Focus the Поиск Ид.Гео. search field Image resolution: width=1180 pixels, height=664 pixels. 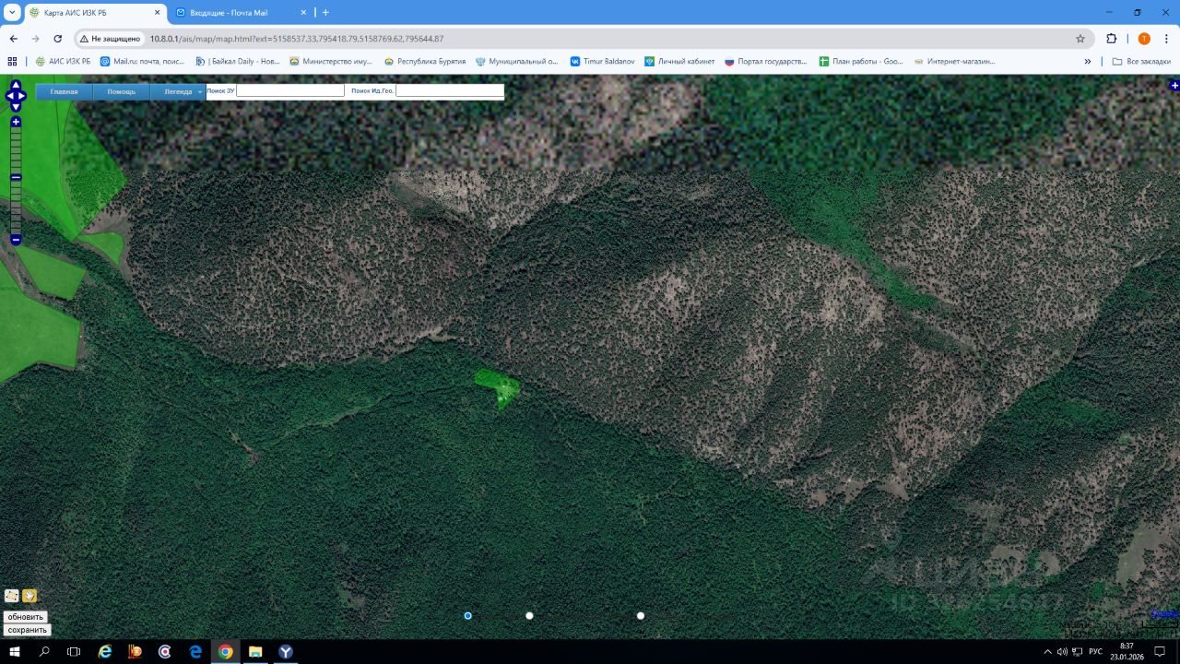pyautogui.click(x=450, y=90)
